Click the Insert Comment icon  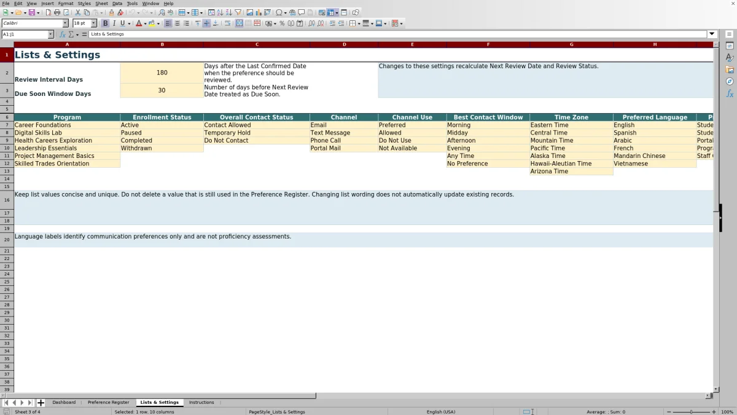pos(301,12)
